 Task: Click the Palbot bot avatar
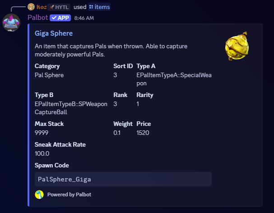[x=11, y=22]
